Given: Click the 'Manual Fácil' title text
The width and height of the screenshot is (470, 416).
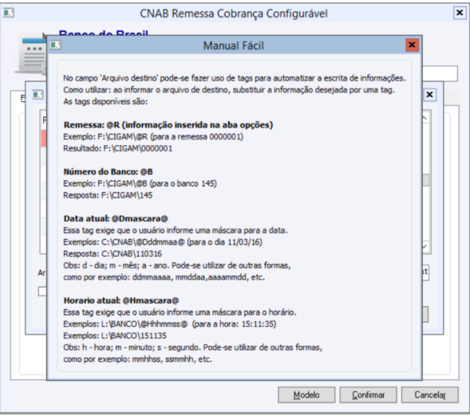Looking at the screenshot, I should 234,46.
